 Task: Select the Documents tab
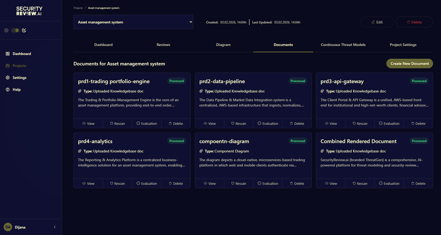(x=283, y=45)
